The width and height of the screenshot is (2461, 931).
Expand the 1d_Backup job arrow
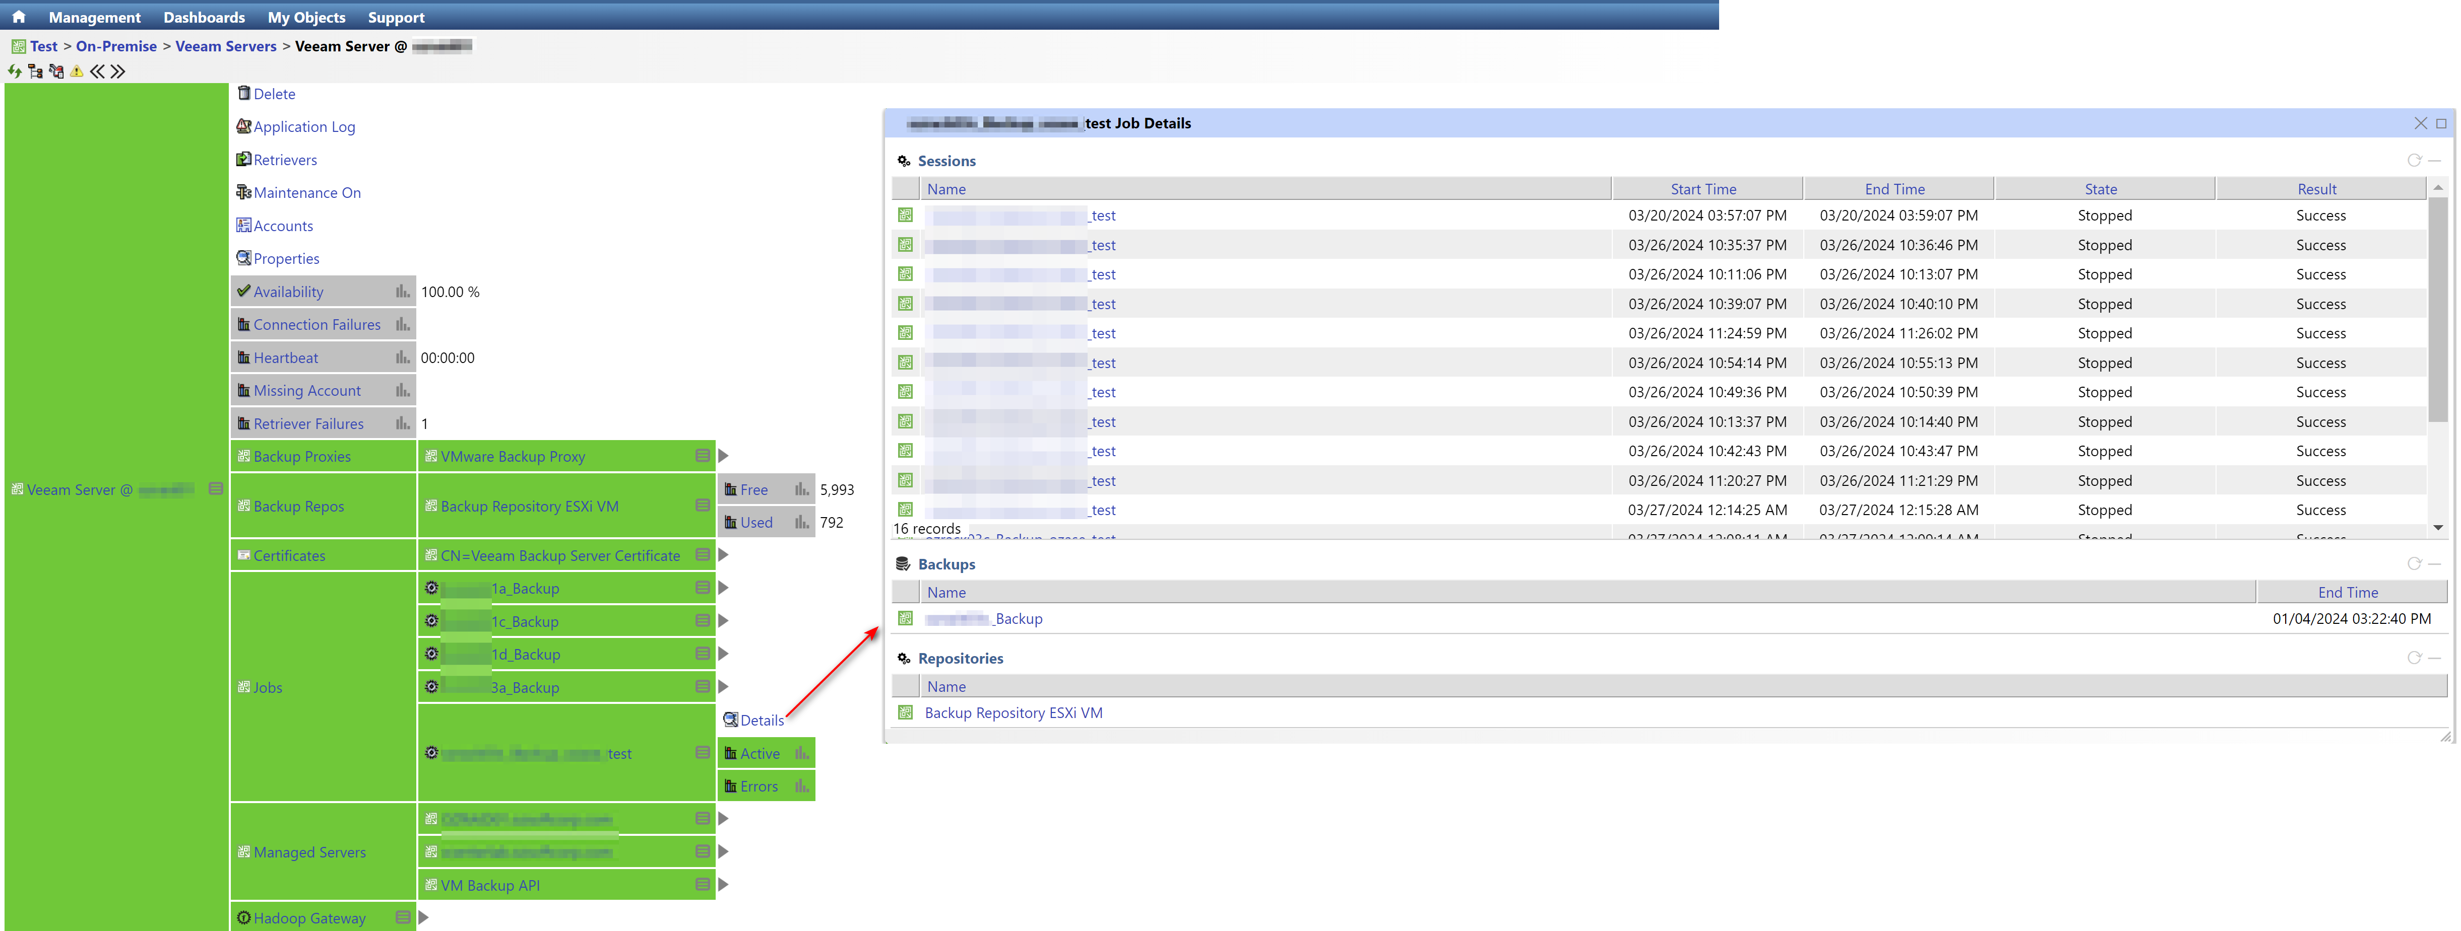(723, 654)
